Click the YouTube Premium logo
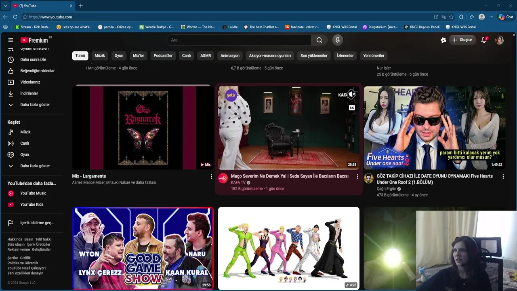The width and height of the screenshot is (517, 291). point(34,40)
